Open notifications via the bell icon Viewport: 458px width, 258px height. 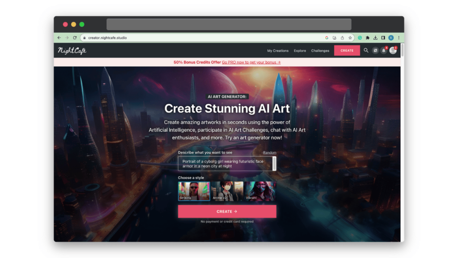[x=384, y=50]
